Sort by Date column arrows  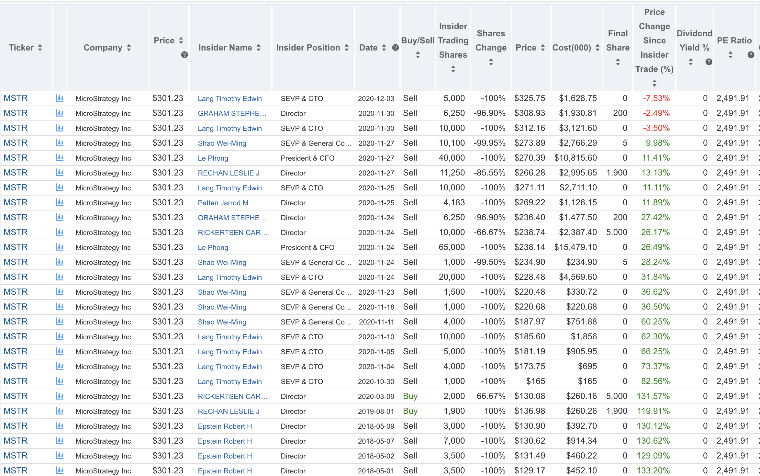click(384, 48)
